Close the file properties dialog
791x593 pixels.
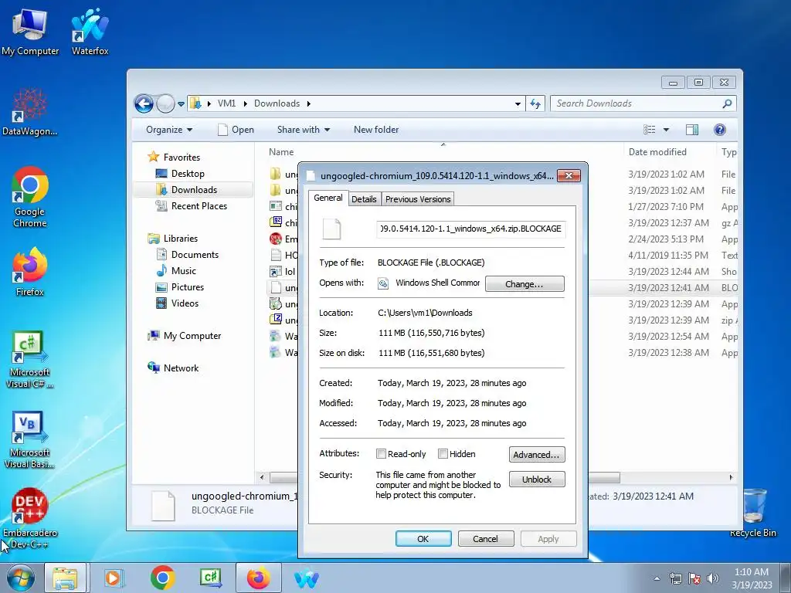coord(569,175)
